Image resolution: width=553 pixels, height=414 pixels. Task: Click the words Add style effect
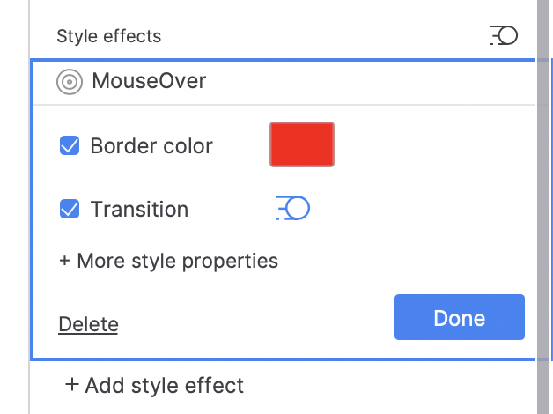click(165, 385)
